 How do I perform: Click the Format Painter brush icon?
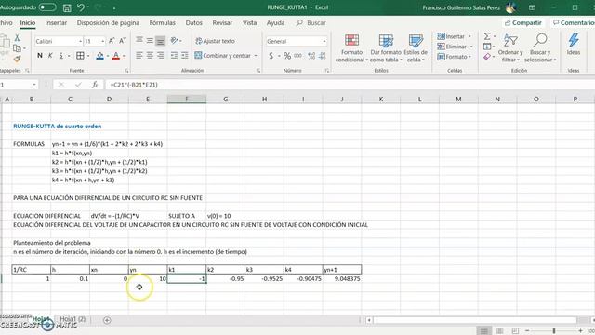point(17,59)
